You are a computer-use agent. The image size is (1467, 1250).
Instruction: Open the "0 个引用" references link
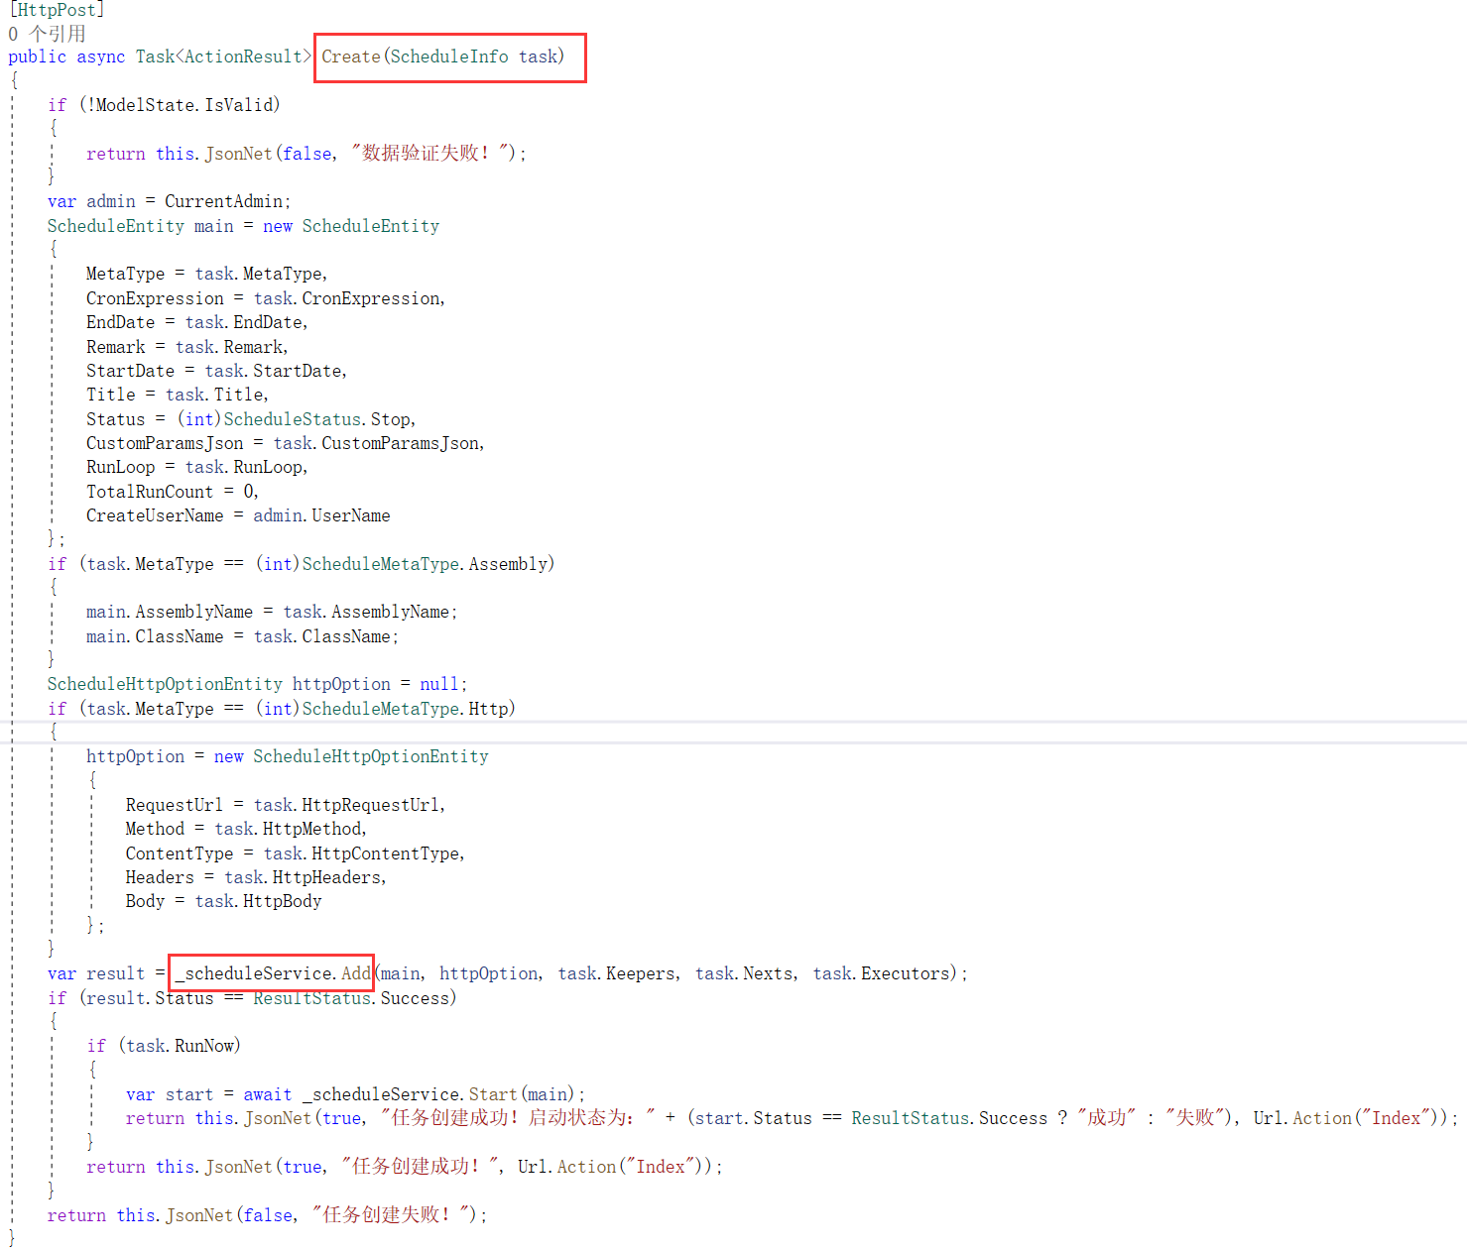click(x=47, y=34)
